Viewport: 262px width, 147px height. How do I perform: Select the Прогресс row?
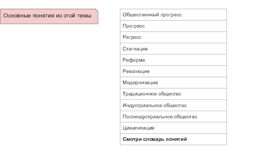click(173, 26)
